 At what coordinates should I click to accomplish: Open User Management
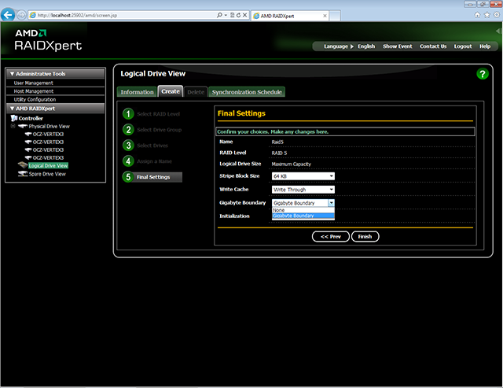(33, 83)
